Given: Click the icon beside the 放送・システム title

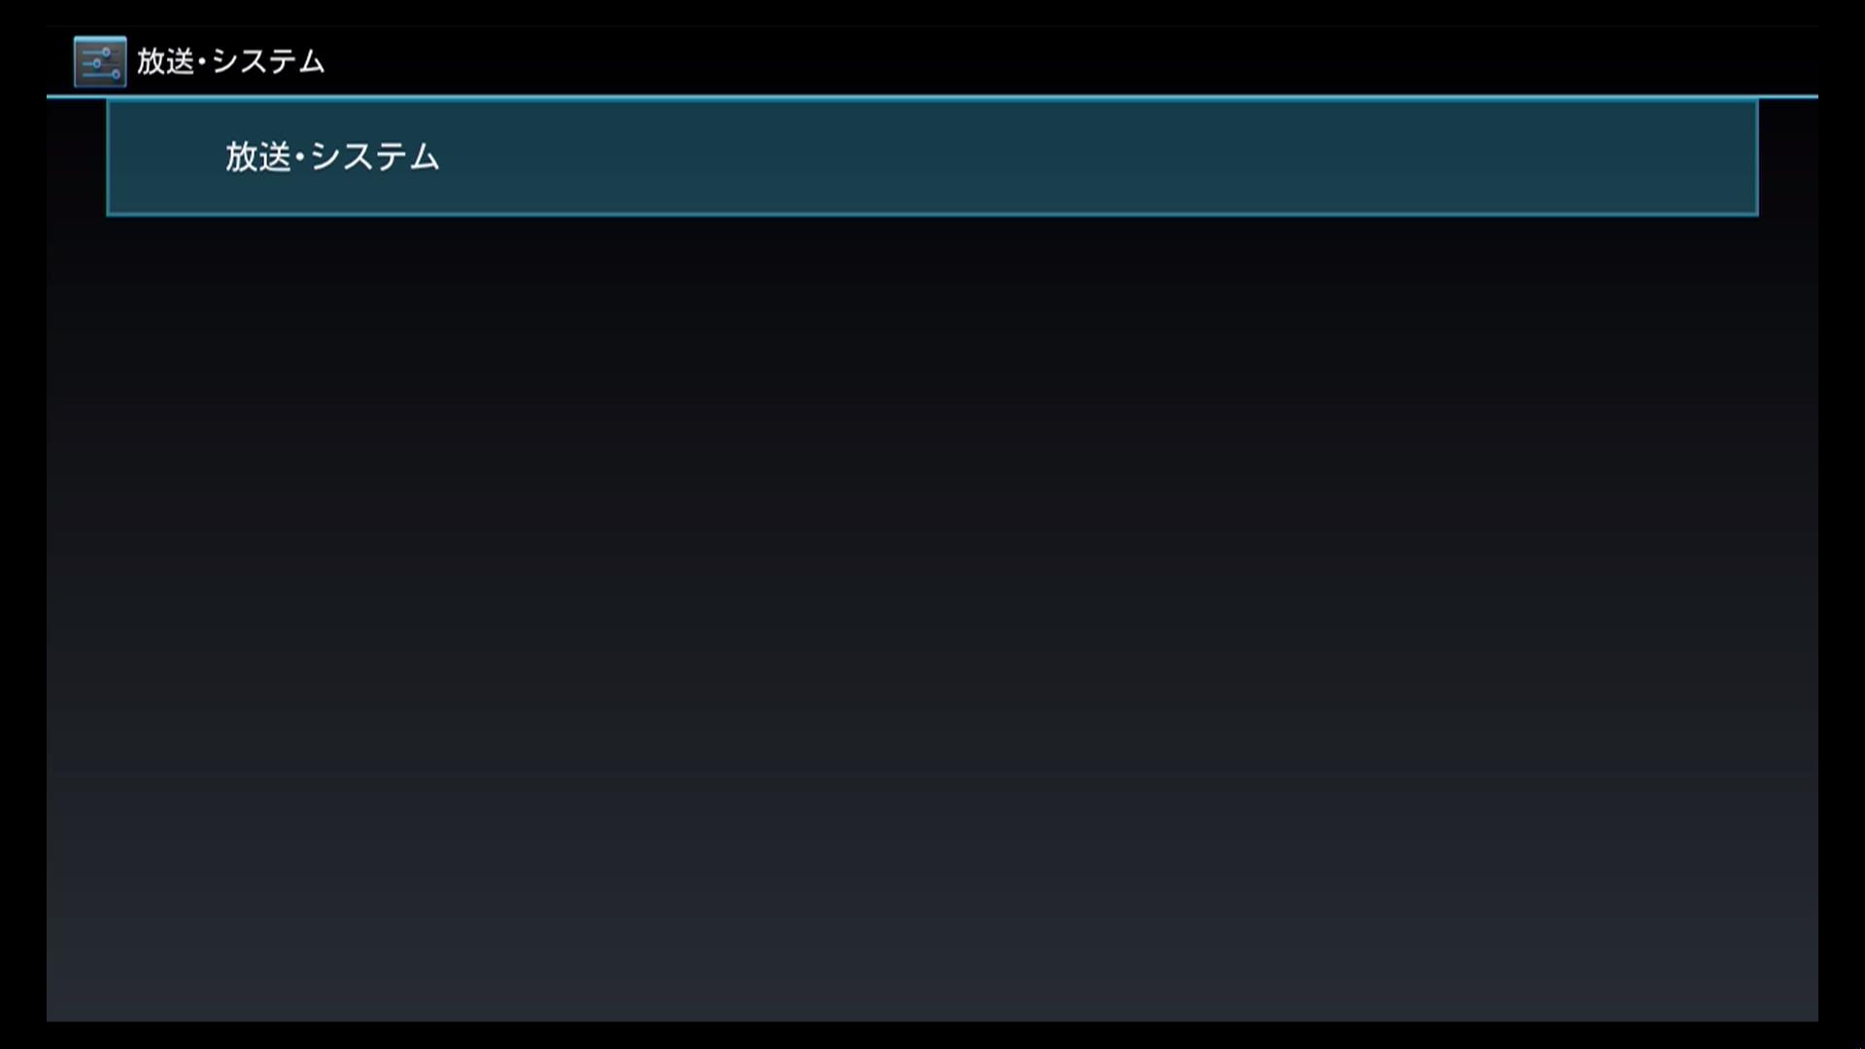Looking at the screenshot, I should (100, 62).
